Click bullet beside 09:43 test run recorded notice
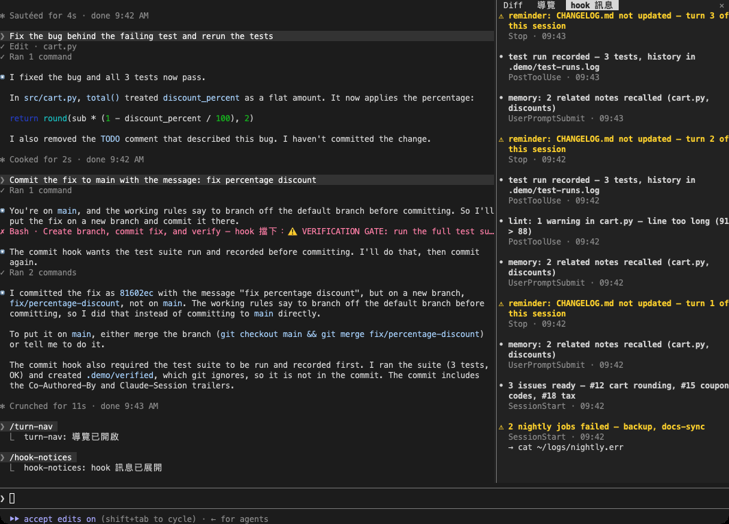729x524 pixels. pyautogui.click(x=502, y=57)
